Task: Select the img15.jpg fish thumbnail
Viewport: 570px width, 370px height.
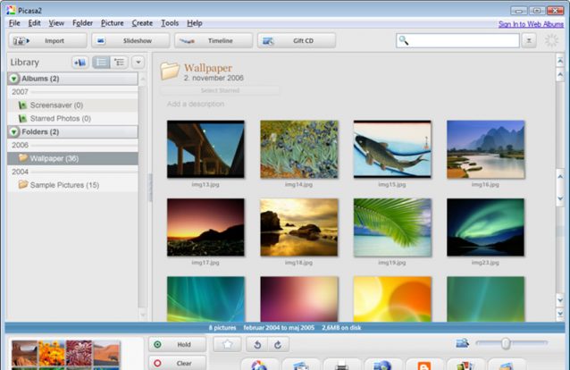Action: (x=392, y=148)
